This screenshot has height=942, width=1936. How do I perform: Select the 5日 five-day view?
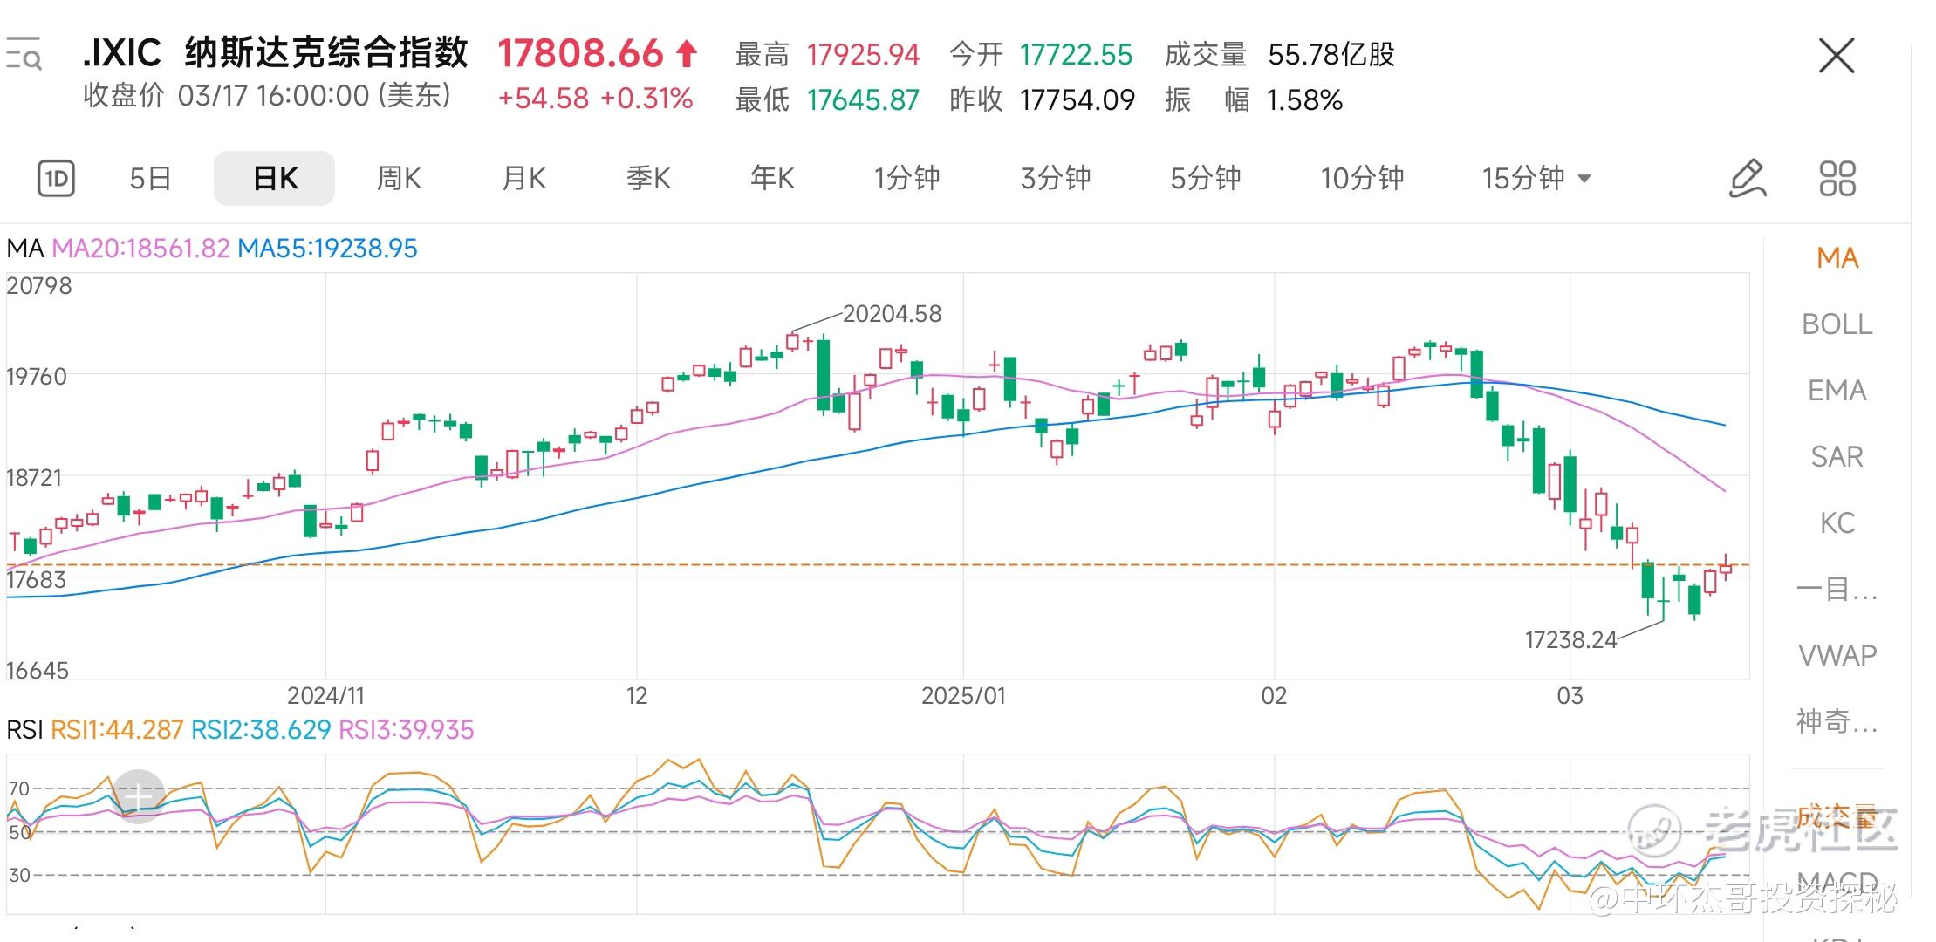(x=150, y=179)
